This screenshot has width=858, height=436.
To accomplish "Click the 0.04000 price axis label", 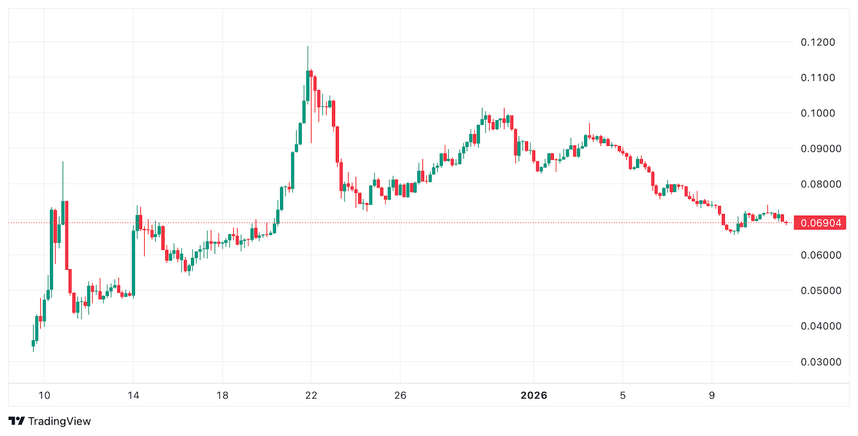I will (x=820, y=326).
